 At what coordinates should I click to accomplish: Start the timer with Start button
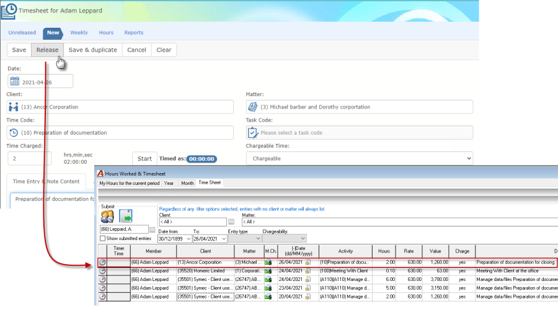coord(144,159)
